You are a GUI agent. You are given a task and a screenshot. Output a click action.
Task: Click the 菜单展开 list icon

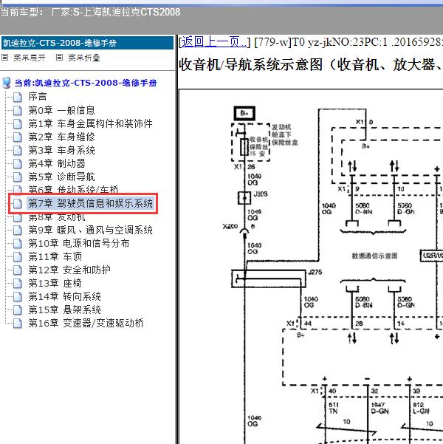click(5, 58)
